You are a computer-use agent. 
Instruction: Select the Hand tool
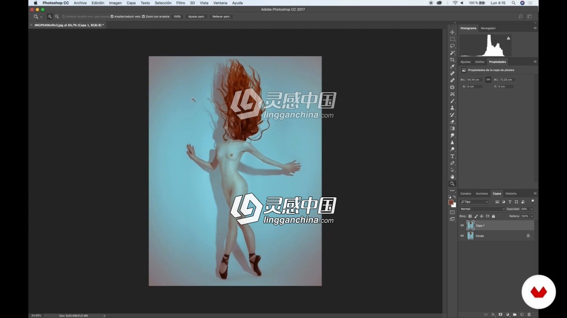(452, 177)
